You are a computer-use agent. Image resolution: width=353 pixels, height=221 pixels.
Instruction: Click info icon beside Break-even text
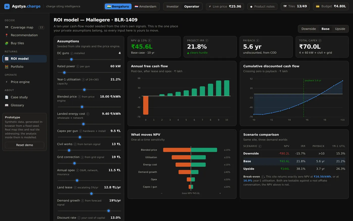(263, 177)
